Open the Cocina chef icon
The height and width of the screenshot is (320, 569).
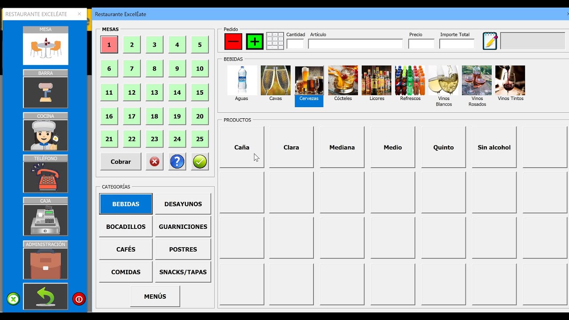45,135
